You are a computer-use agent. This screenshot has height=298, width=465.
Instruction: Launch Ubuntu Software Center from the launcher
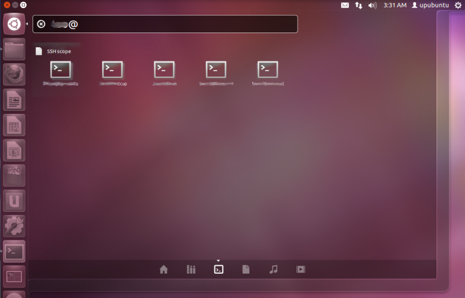click(14, 175)
